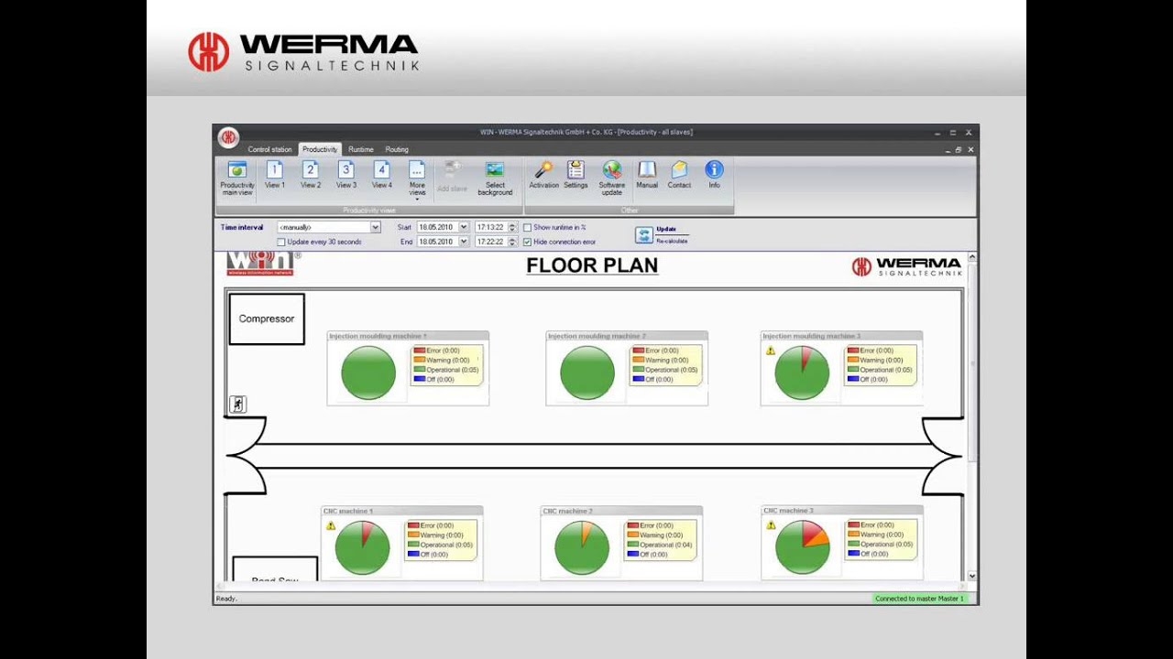Click CNC machine 2 pie chart
Viewport: 1173px width, 659px height.
click(x=582, y=547)
